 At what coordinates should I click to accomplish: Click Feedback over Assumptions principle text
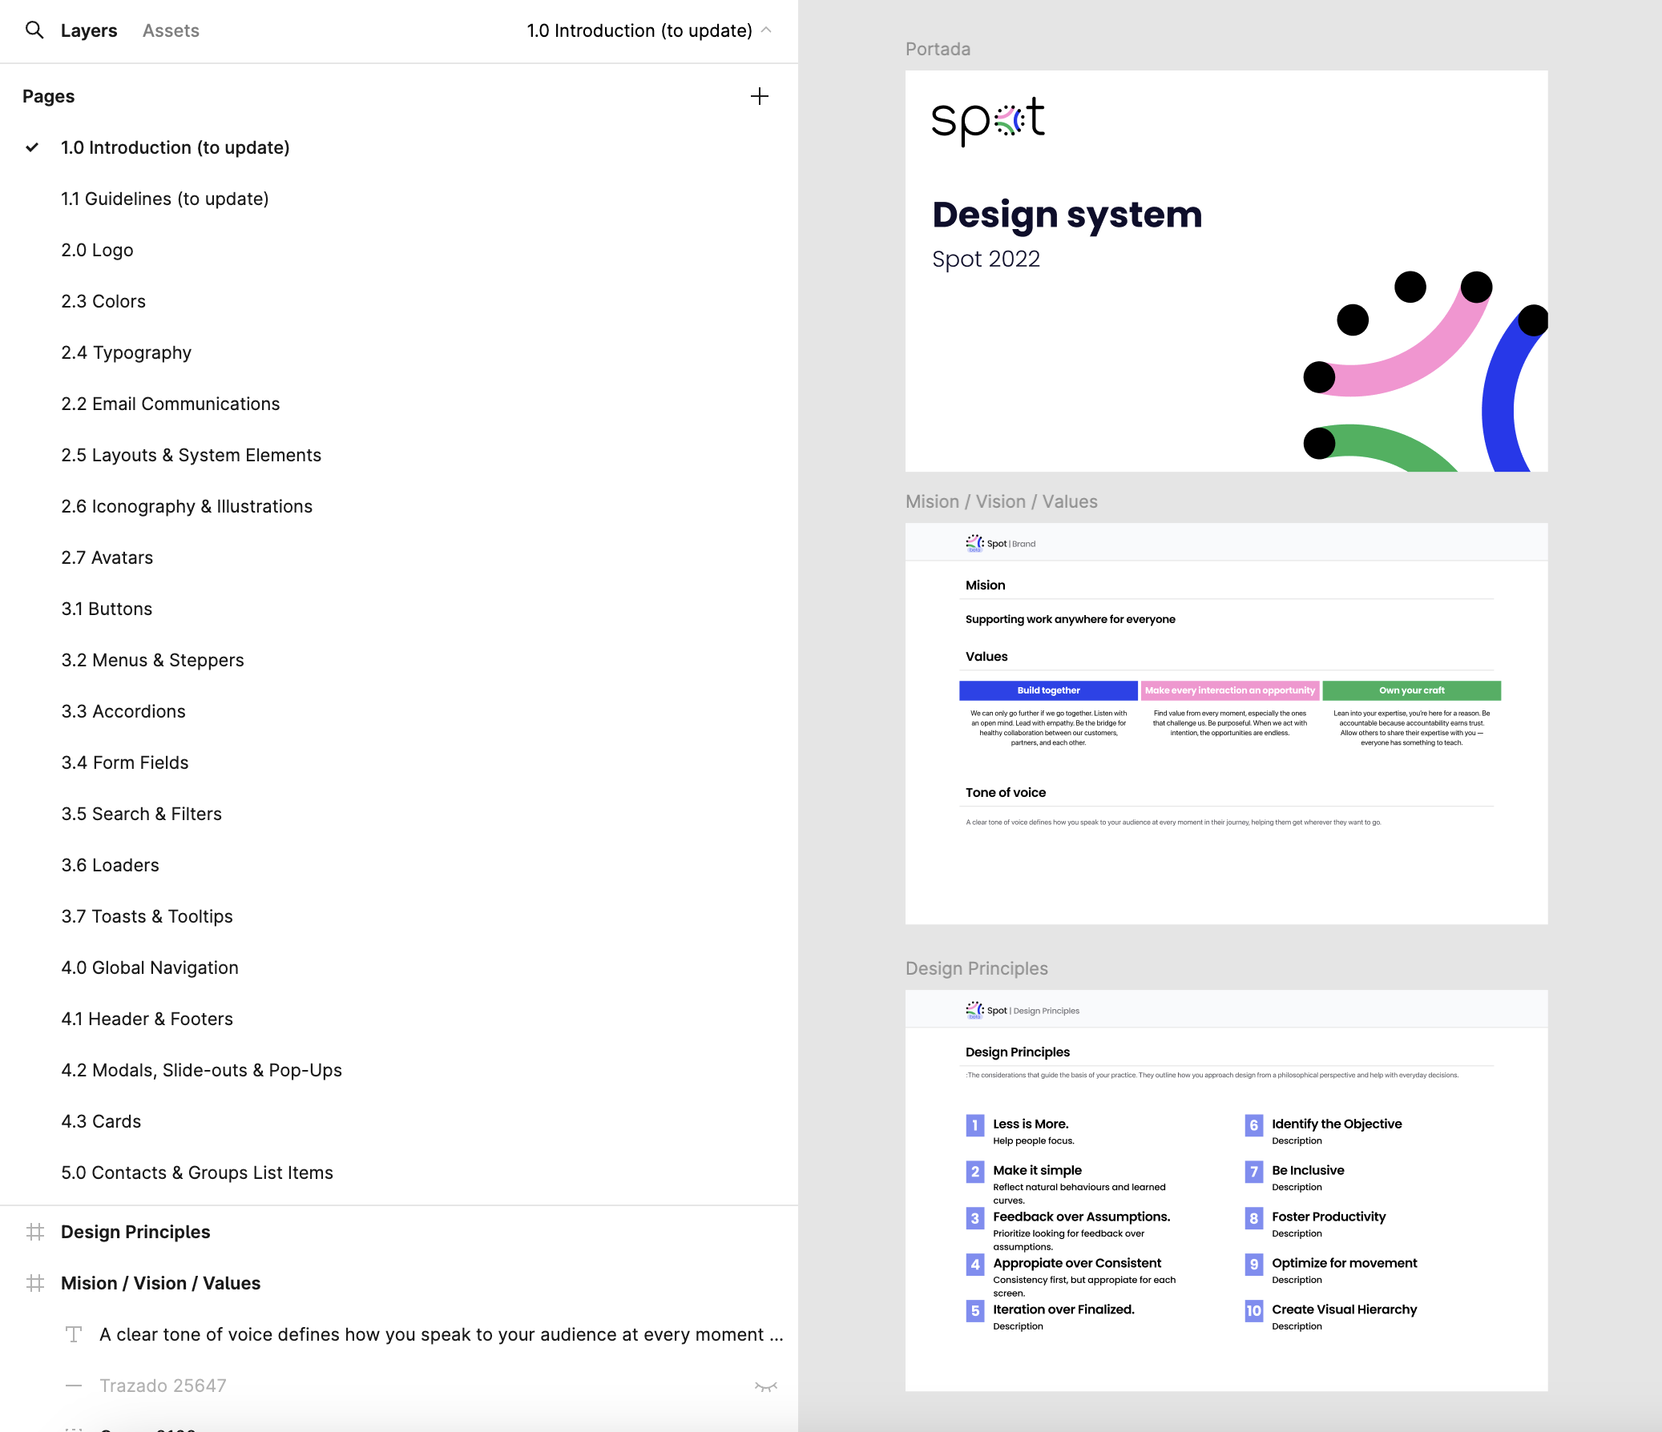coord(1081,1217)
